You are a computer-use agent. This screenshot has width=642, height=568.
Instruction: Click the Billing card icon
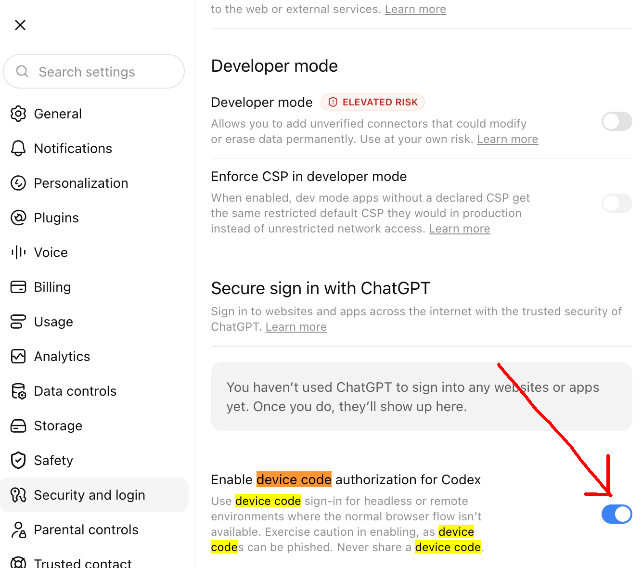(x=18, y=287)
